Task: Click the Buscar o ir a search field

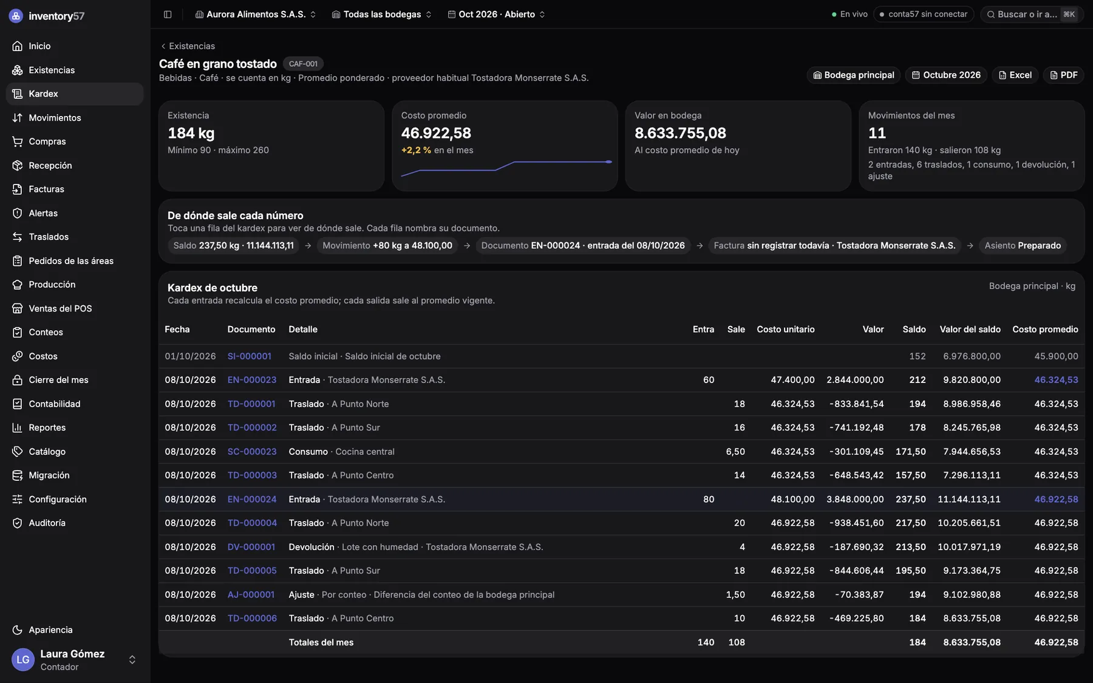Action: (1032, 14)
